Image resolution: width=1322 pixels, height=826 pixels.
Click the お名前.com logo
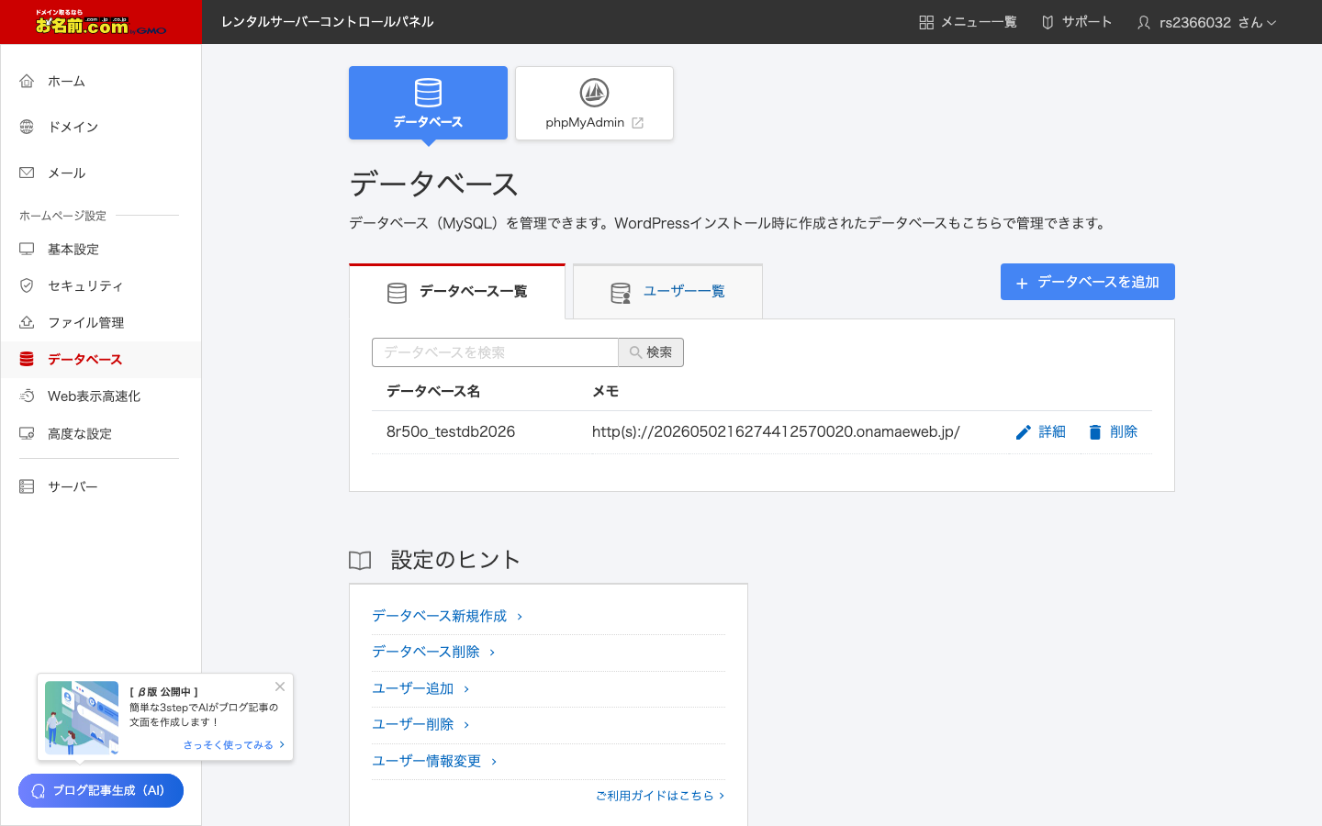101,22
